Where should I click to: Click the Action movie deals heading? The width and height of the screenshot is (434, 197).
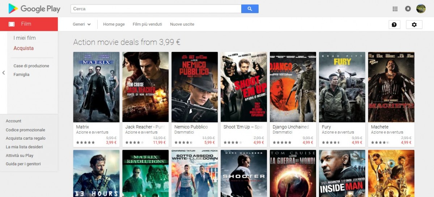(x=127, y=42)
